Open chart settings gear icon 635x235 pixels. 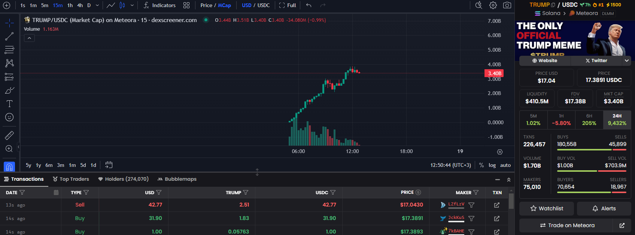493,5
